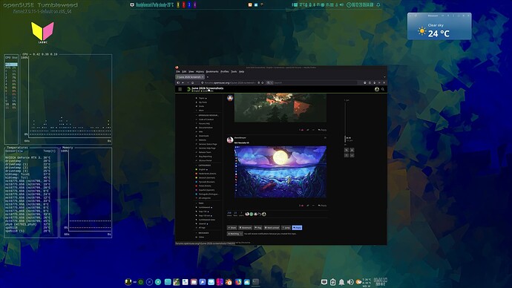This screenshot has width=512, height=288.
Task: Reply to the moonlit wallpaper post
Action: point(322,206)
